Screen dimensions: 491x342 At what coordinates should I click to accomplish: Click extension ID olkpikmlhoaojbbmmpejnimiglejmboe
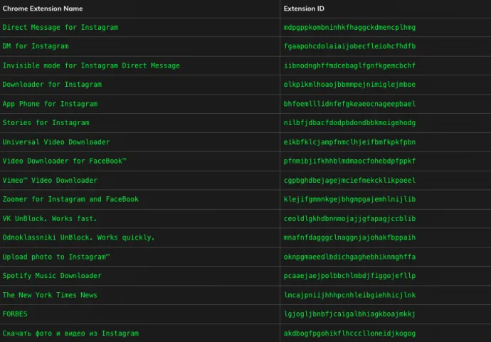click(350, 85)
